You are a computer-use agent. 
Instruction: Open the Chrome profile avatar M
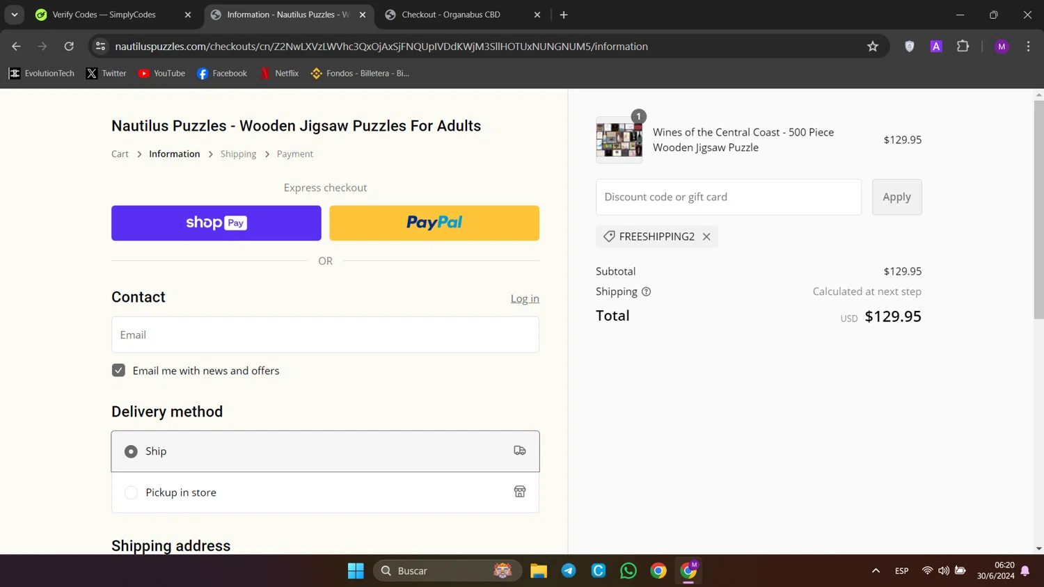pos(1002,47)
